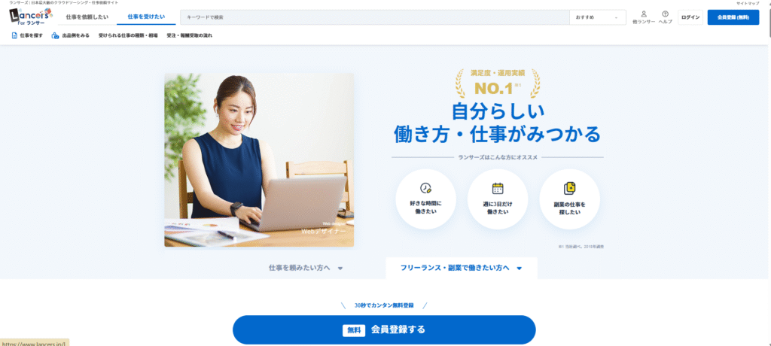Expand the 仕事を頼みたい方へ section arrow
Screen dimensions: 771x346
[x=340, y=269]
